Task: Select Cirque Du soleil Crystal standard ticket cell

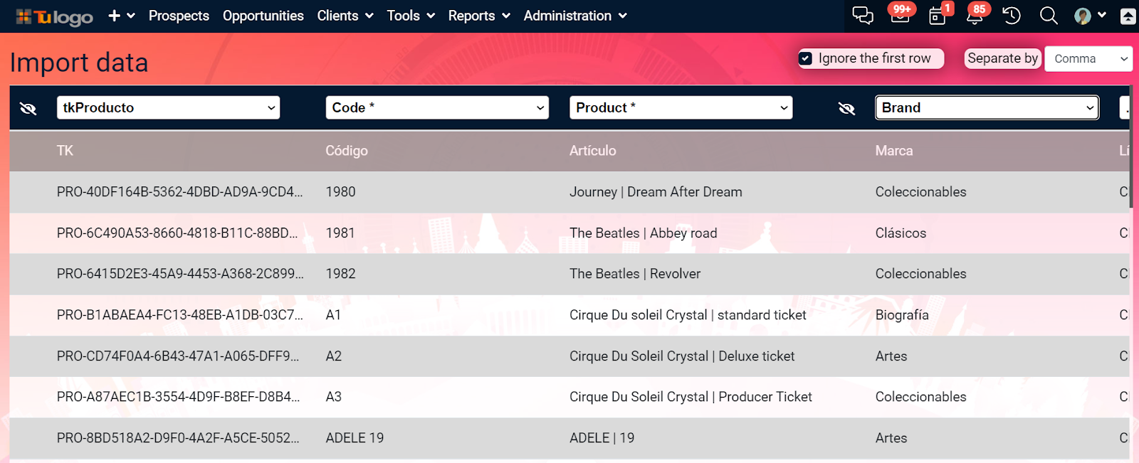Action: (x=688, y=315)
